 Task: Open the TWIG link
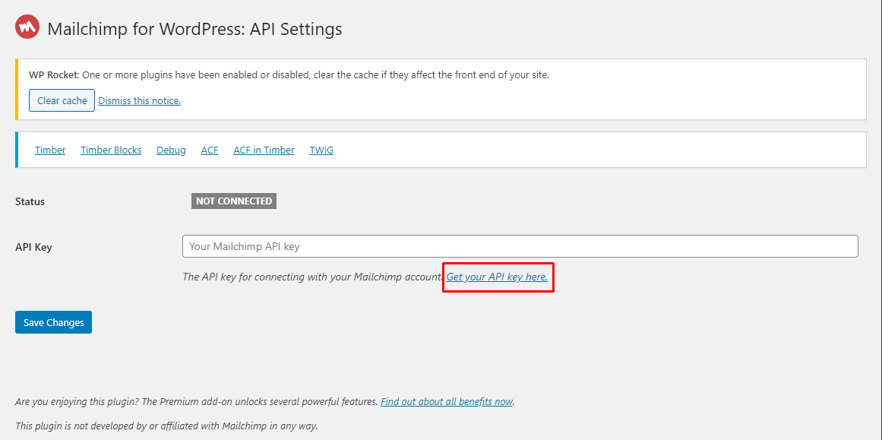tap(321, 150)
